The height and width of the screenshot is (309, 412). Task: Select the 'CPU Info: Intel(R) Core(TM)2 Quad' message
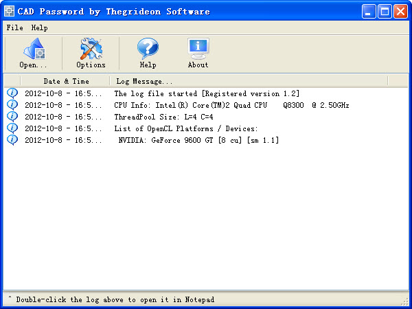point(231,105)
